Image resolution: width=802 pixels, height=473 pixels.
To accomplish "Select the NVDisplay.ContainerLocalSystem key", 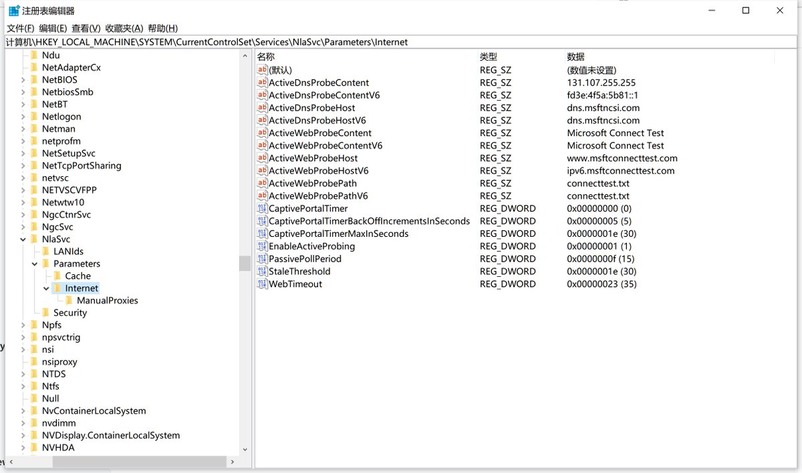I will pos(111,435).
